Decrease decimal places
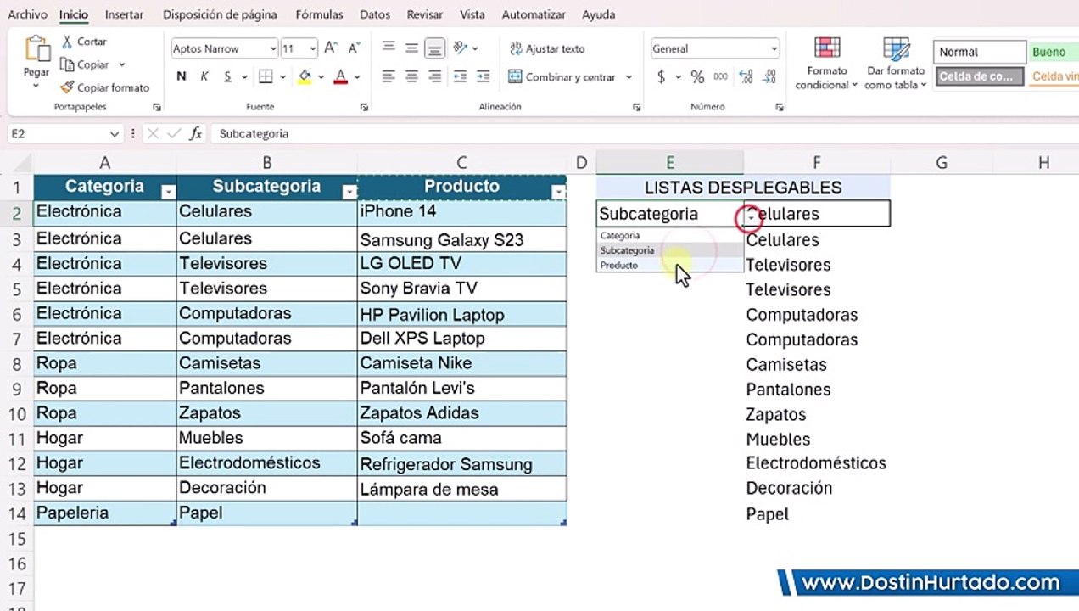The image size is (1079, 611). coord(770,76)
